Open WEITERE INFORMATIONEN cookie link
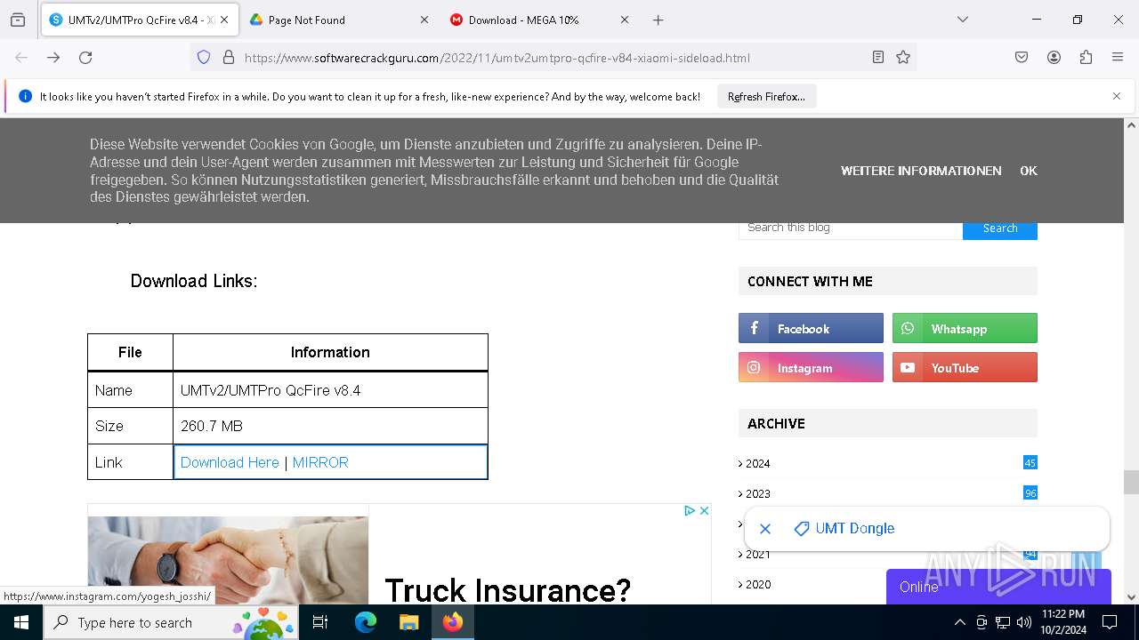Image resolution: width=1139 pixels, height=640 pixels. [x=921, y=171]
